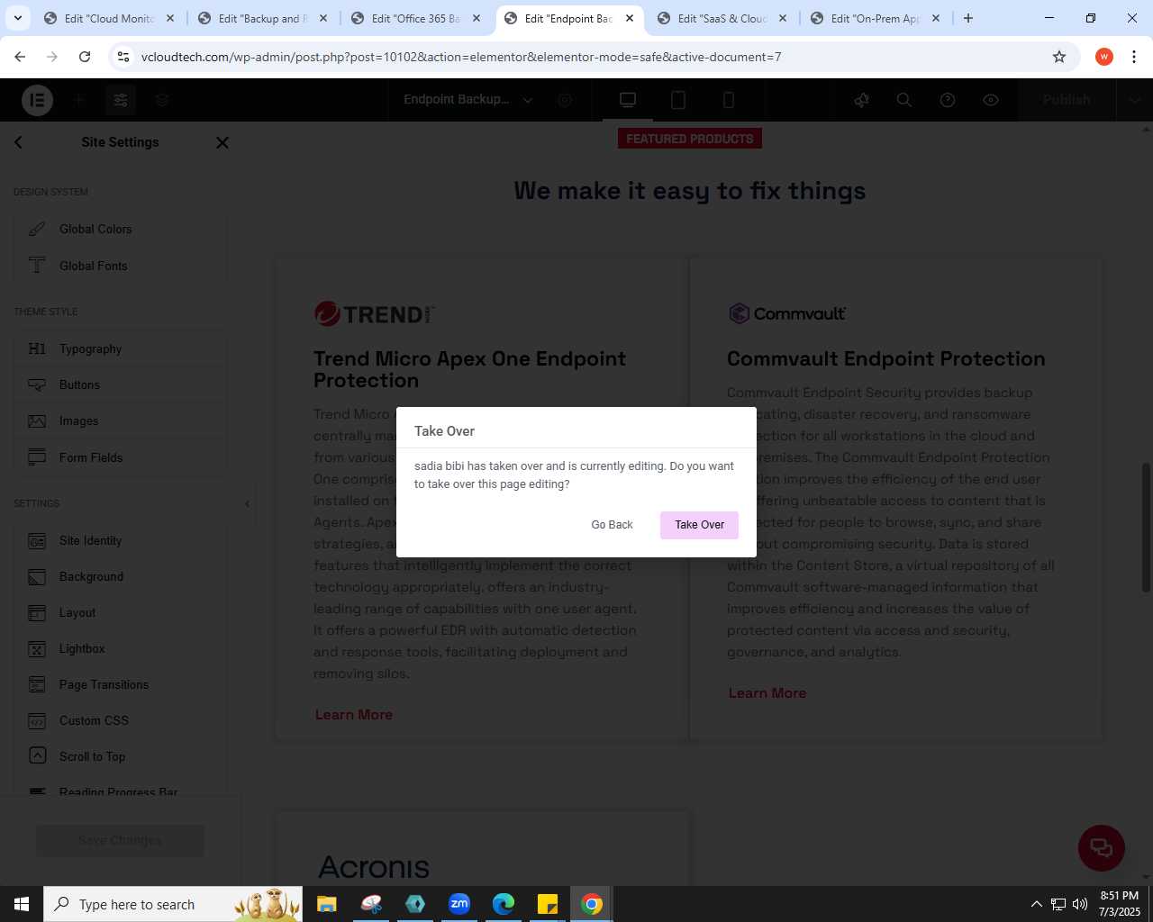The height and width of the screenshot is (922, 1153).
Task: Open Custom CSS settings
Action: pos(120,720)
